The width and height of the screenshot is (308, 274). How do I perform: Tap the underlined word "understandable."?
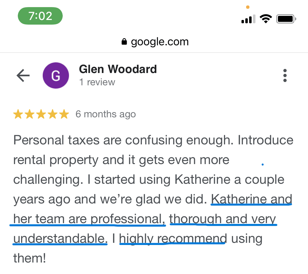point(60,239)
